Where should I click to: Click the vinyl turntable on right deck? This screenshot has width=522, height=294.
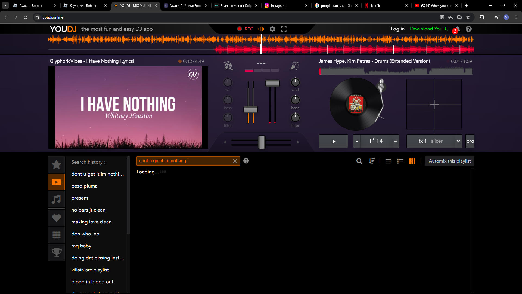356,104
